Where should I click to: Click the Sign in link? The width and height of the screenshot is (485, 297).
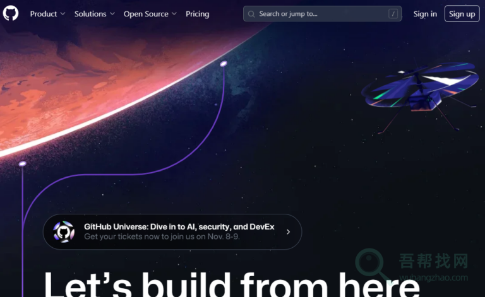click(425, 14)
